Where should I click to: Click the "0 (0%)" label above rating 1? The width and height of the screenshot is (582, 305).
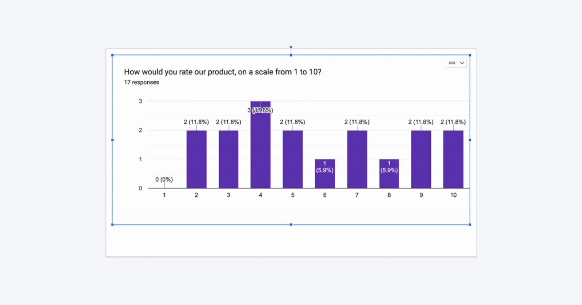pos(164,179)
